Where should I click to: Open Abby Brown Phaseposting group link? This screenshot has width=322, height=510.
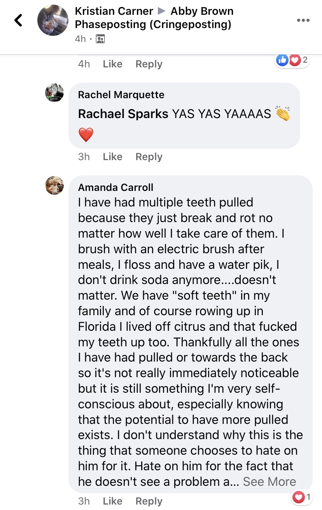pyautogui.click(x=154, y=18)
